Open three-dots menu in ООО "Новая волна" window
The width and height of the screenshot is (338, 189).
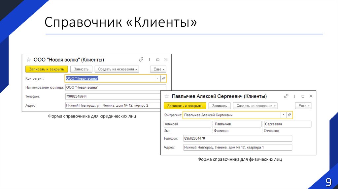[x=150, y=60]
